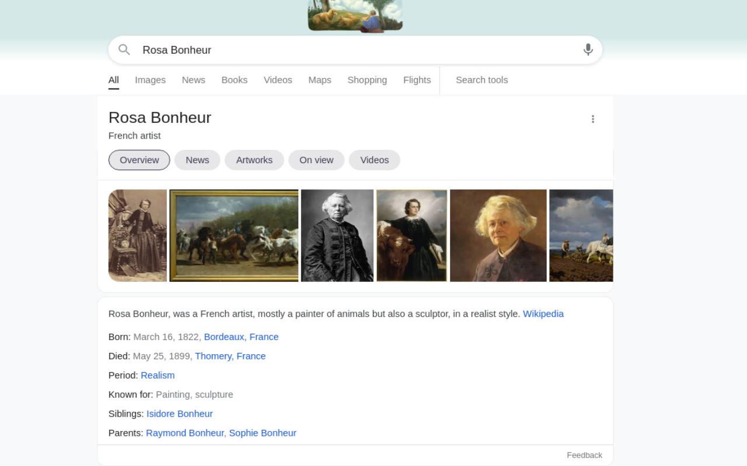Click the Feedback link
The height and width of the screenshot is (466, 747).
coord(584,456)
